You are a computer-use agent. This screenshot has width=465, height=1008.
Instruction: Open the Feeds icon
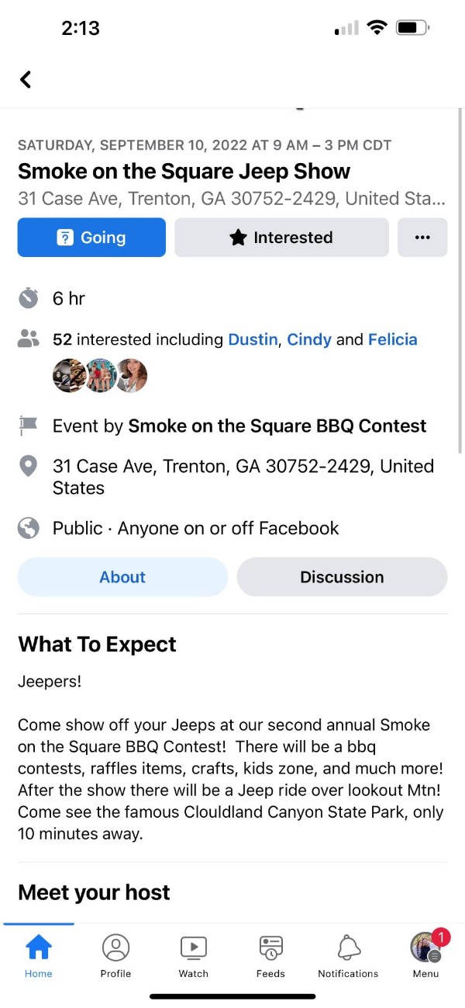click(270, 947)
